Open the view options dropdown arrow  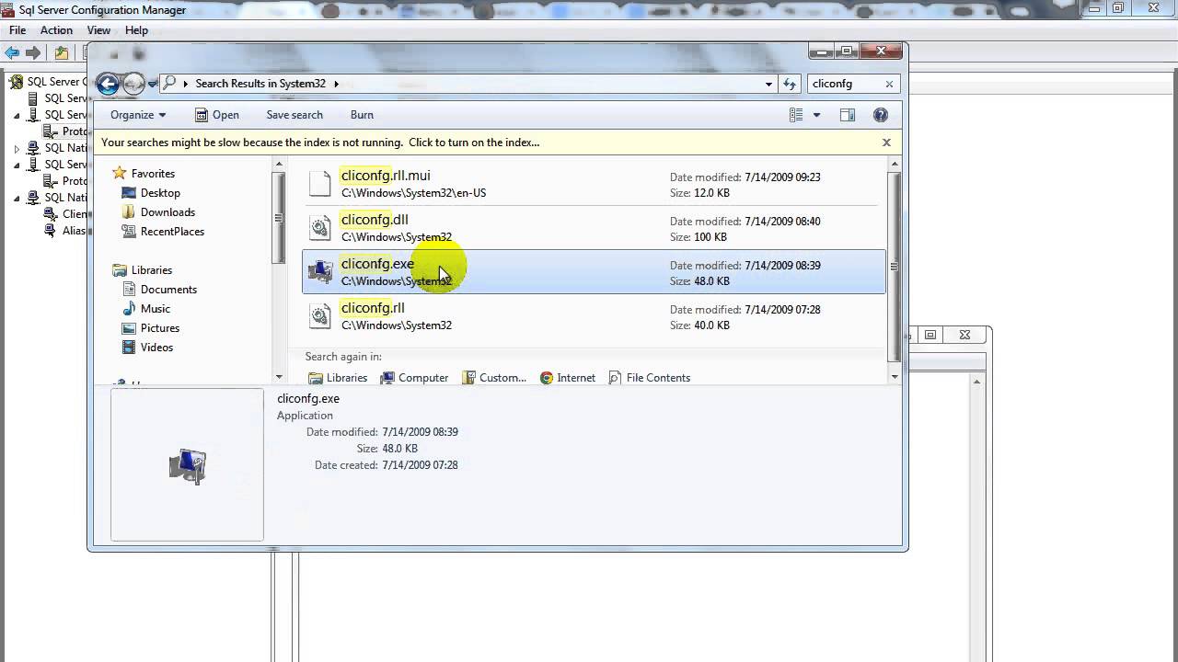pos(816,115)
